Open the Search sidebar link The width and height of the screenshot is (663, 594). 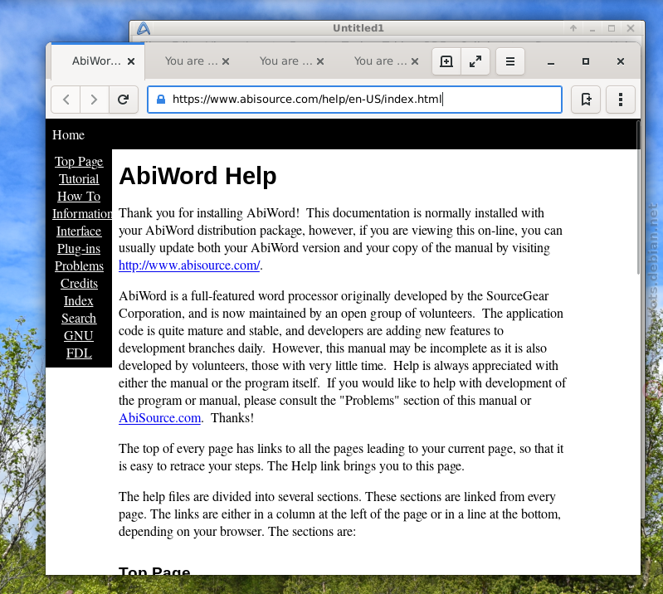coord(79,318)
